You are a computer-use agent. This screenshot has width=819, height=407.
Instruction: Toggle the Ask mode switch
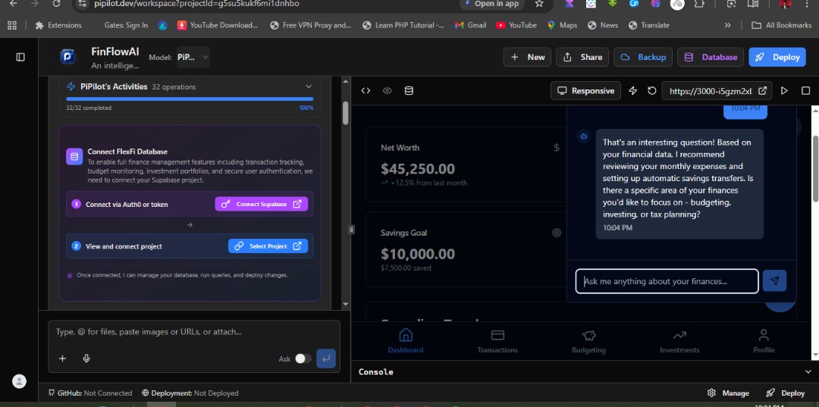point(303,358)
